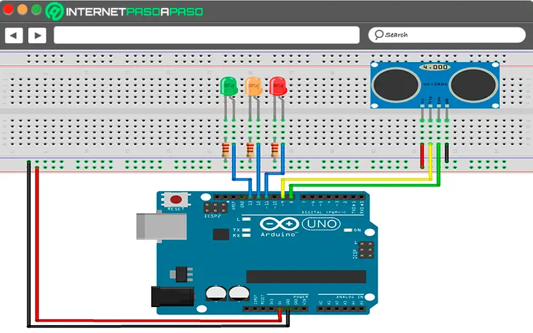This screenshot has width=533, height=333.
Task: Select the ICSP header near ON LED
Action: coord(366,250)
